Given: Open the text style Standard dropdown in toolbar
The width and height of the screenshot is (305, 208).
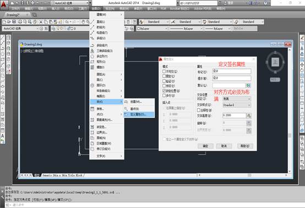Looking at the screenshot, I should [157, 22].
